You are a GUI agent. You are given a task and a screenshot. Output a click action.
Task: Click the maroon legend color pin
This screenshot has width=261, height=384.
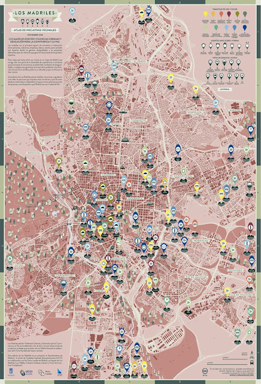(229, 14)
